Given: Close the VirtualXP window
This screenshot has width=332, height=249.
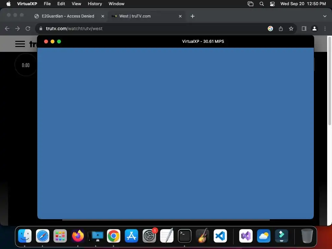Looking at the screenshot, I should pyautogui.click(x=46, y=41).
